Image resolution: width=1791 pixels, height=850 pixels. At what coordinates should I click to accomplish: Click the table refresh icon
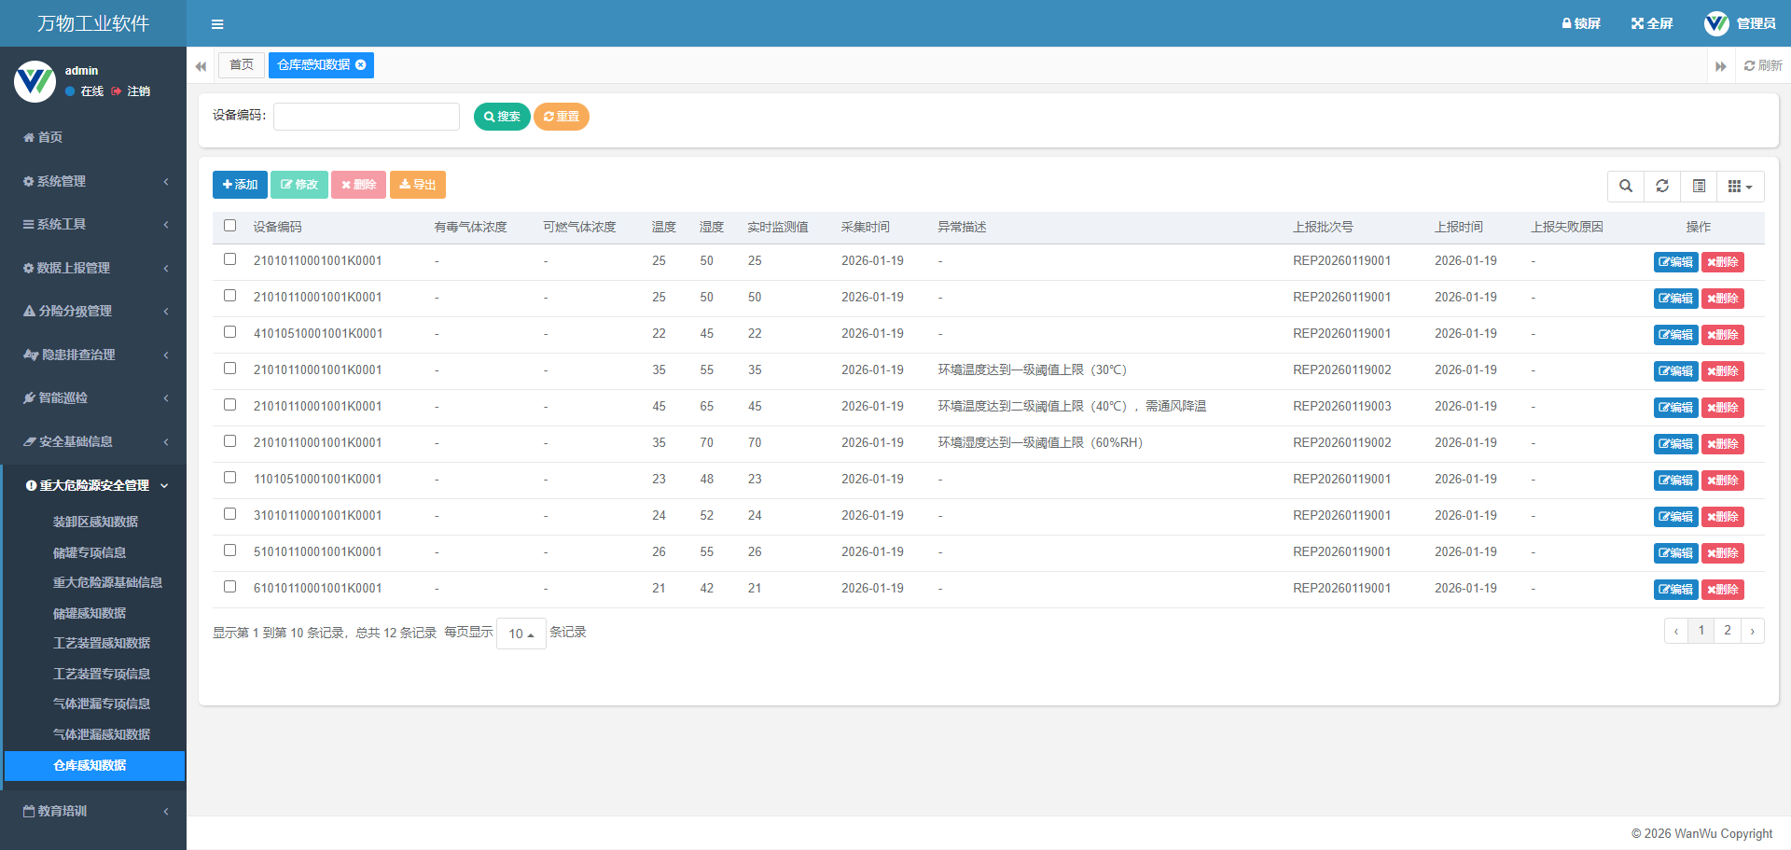[1662, 186]
